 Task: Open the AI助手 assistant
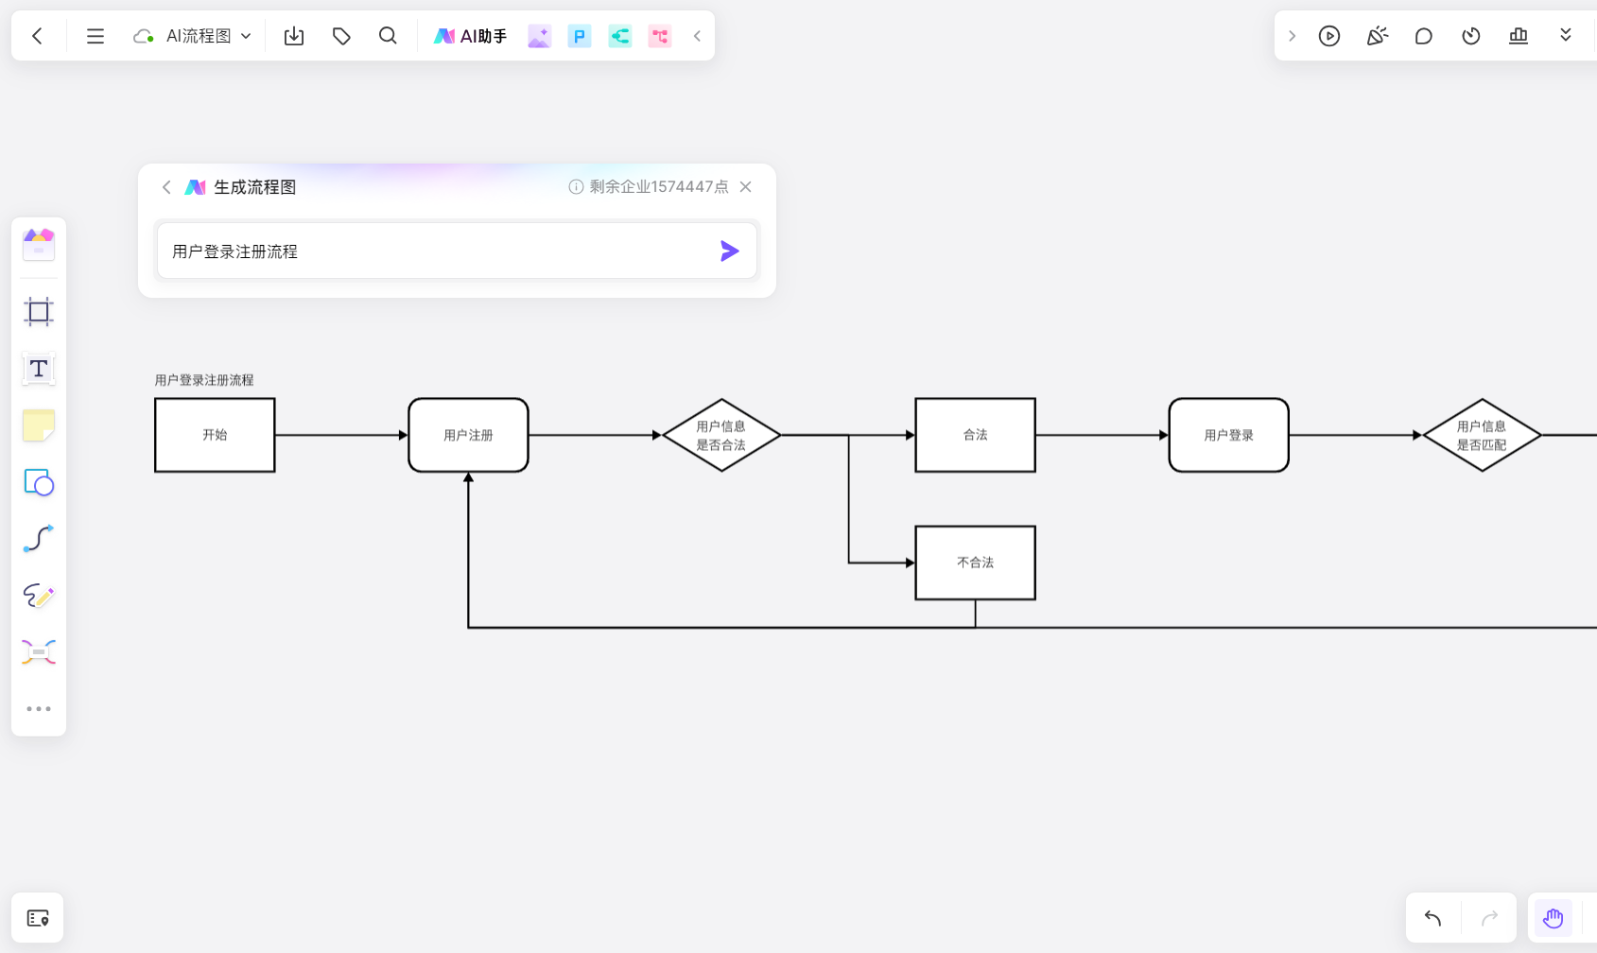(470, 36)
